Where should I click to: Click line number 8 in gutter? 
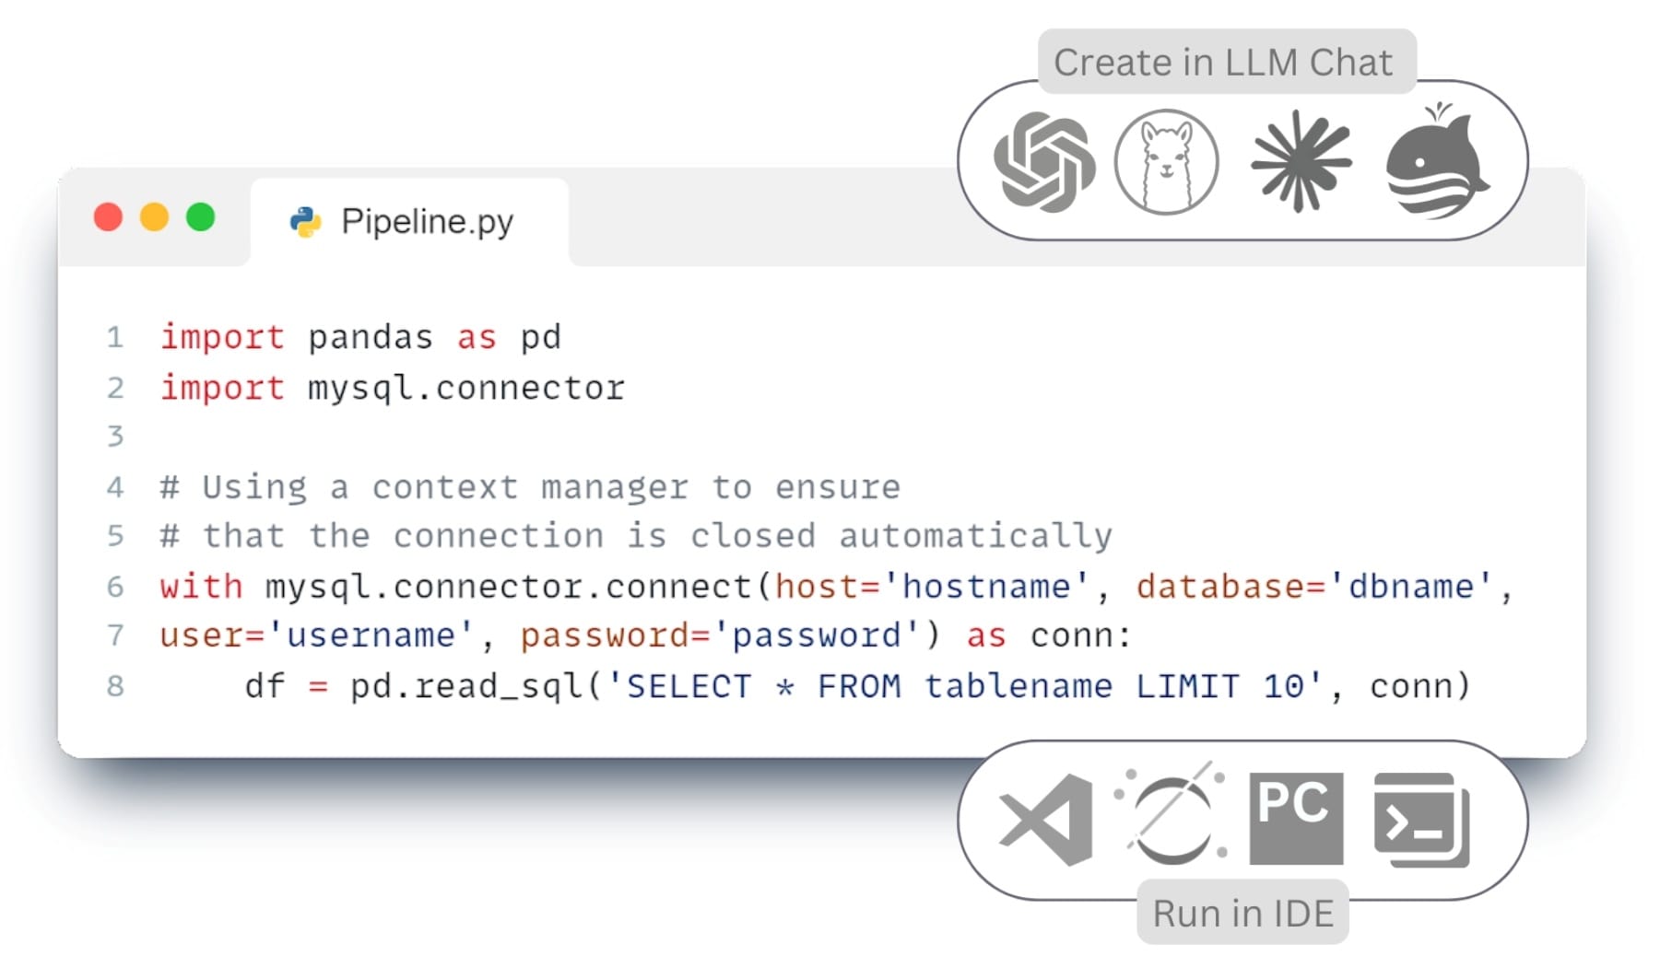[x=115, y=685]
